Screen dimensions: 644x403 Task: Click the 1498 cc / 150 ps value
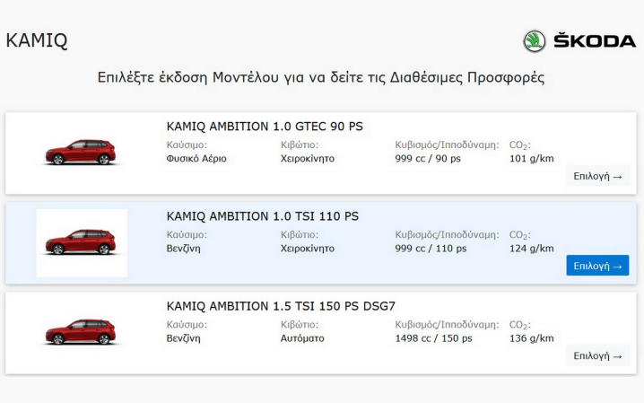pyautogui.click(x=433, y=338)
